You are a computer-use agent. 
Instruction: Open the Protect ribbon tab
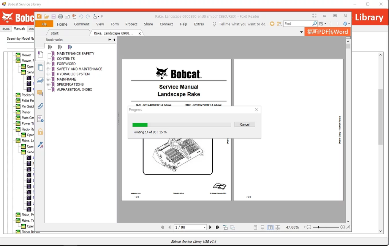pyautogui.click(x=131, y=24)
